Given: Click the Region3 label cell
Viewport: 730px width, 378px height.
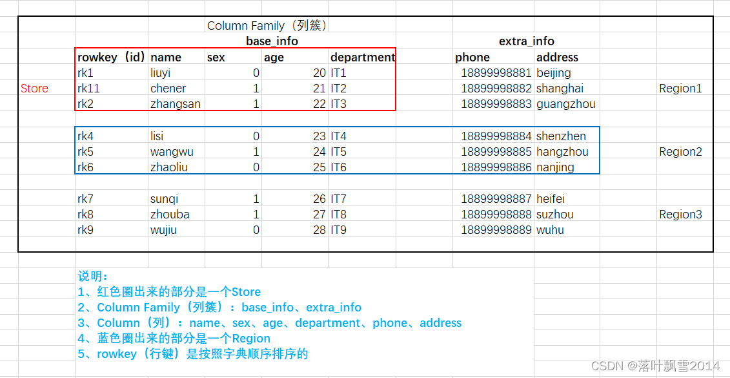Looking at the screenshot, I should (x=680, y=214).
